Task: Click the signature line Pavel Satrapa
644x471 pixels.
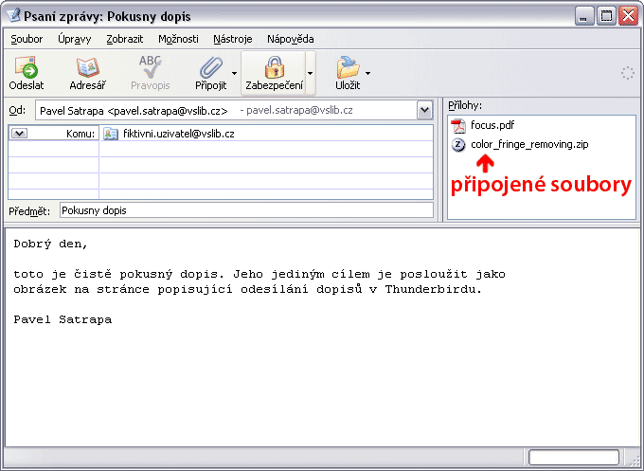Action: click(63, 319)
